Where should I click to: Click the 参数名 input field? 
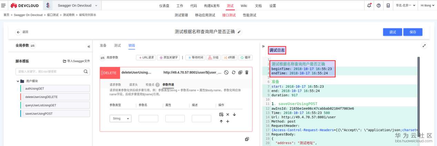[148, 118]
